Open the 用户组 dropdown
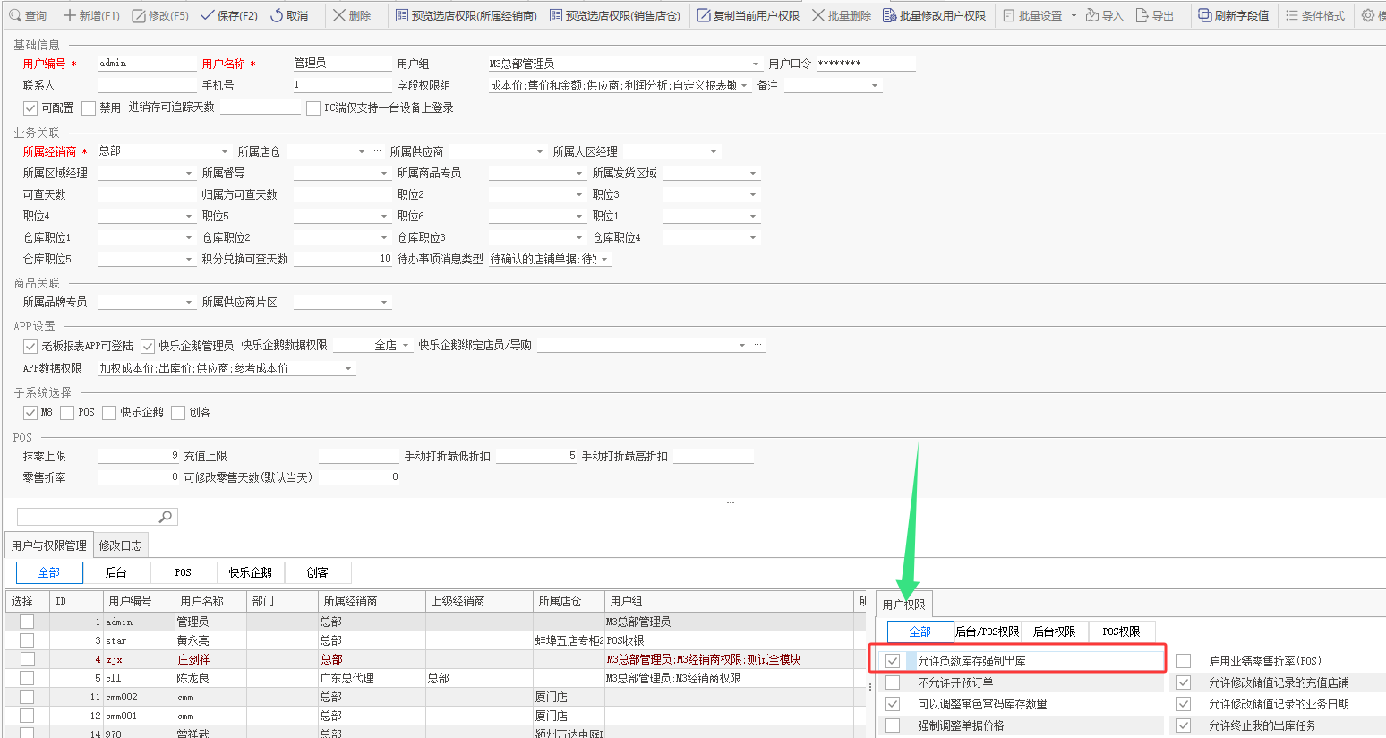The image size is (1386, 738). (x=757, y=64)
